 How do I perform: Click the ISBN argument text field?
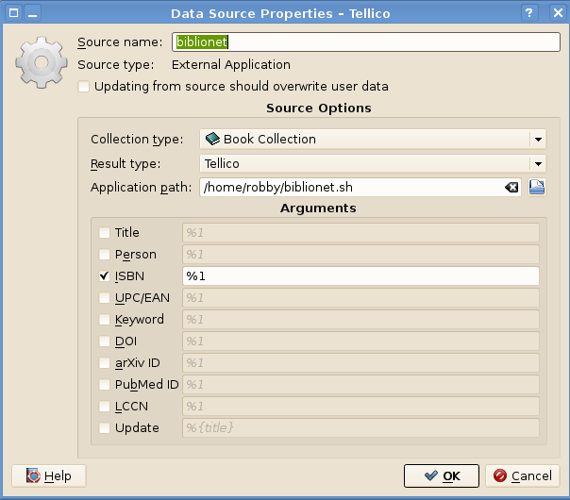pyautogui.click(x=360, y=276)
